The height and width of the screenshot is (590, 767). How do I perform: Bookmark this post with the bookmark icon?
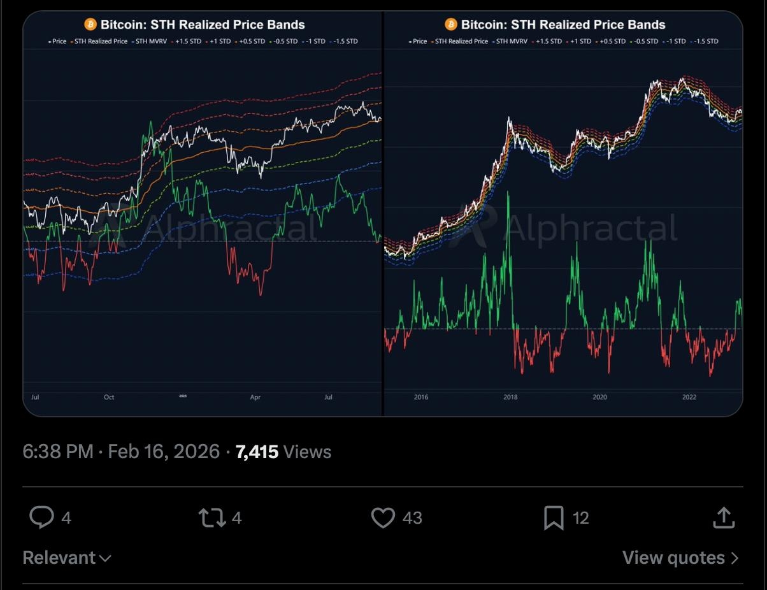pos(554,517)
